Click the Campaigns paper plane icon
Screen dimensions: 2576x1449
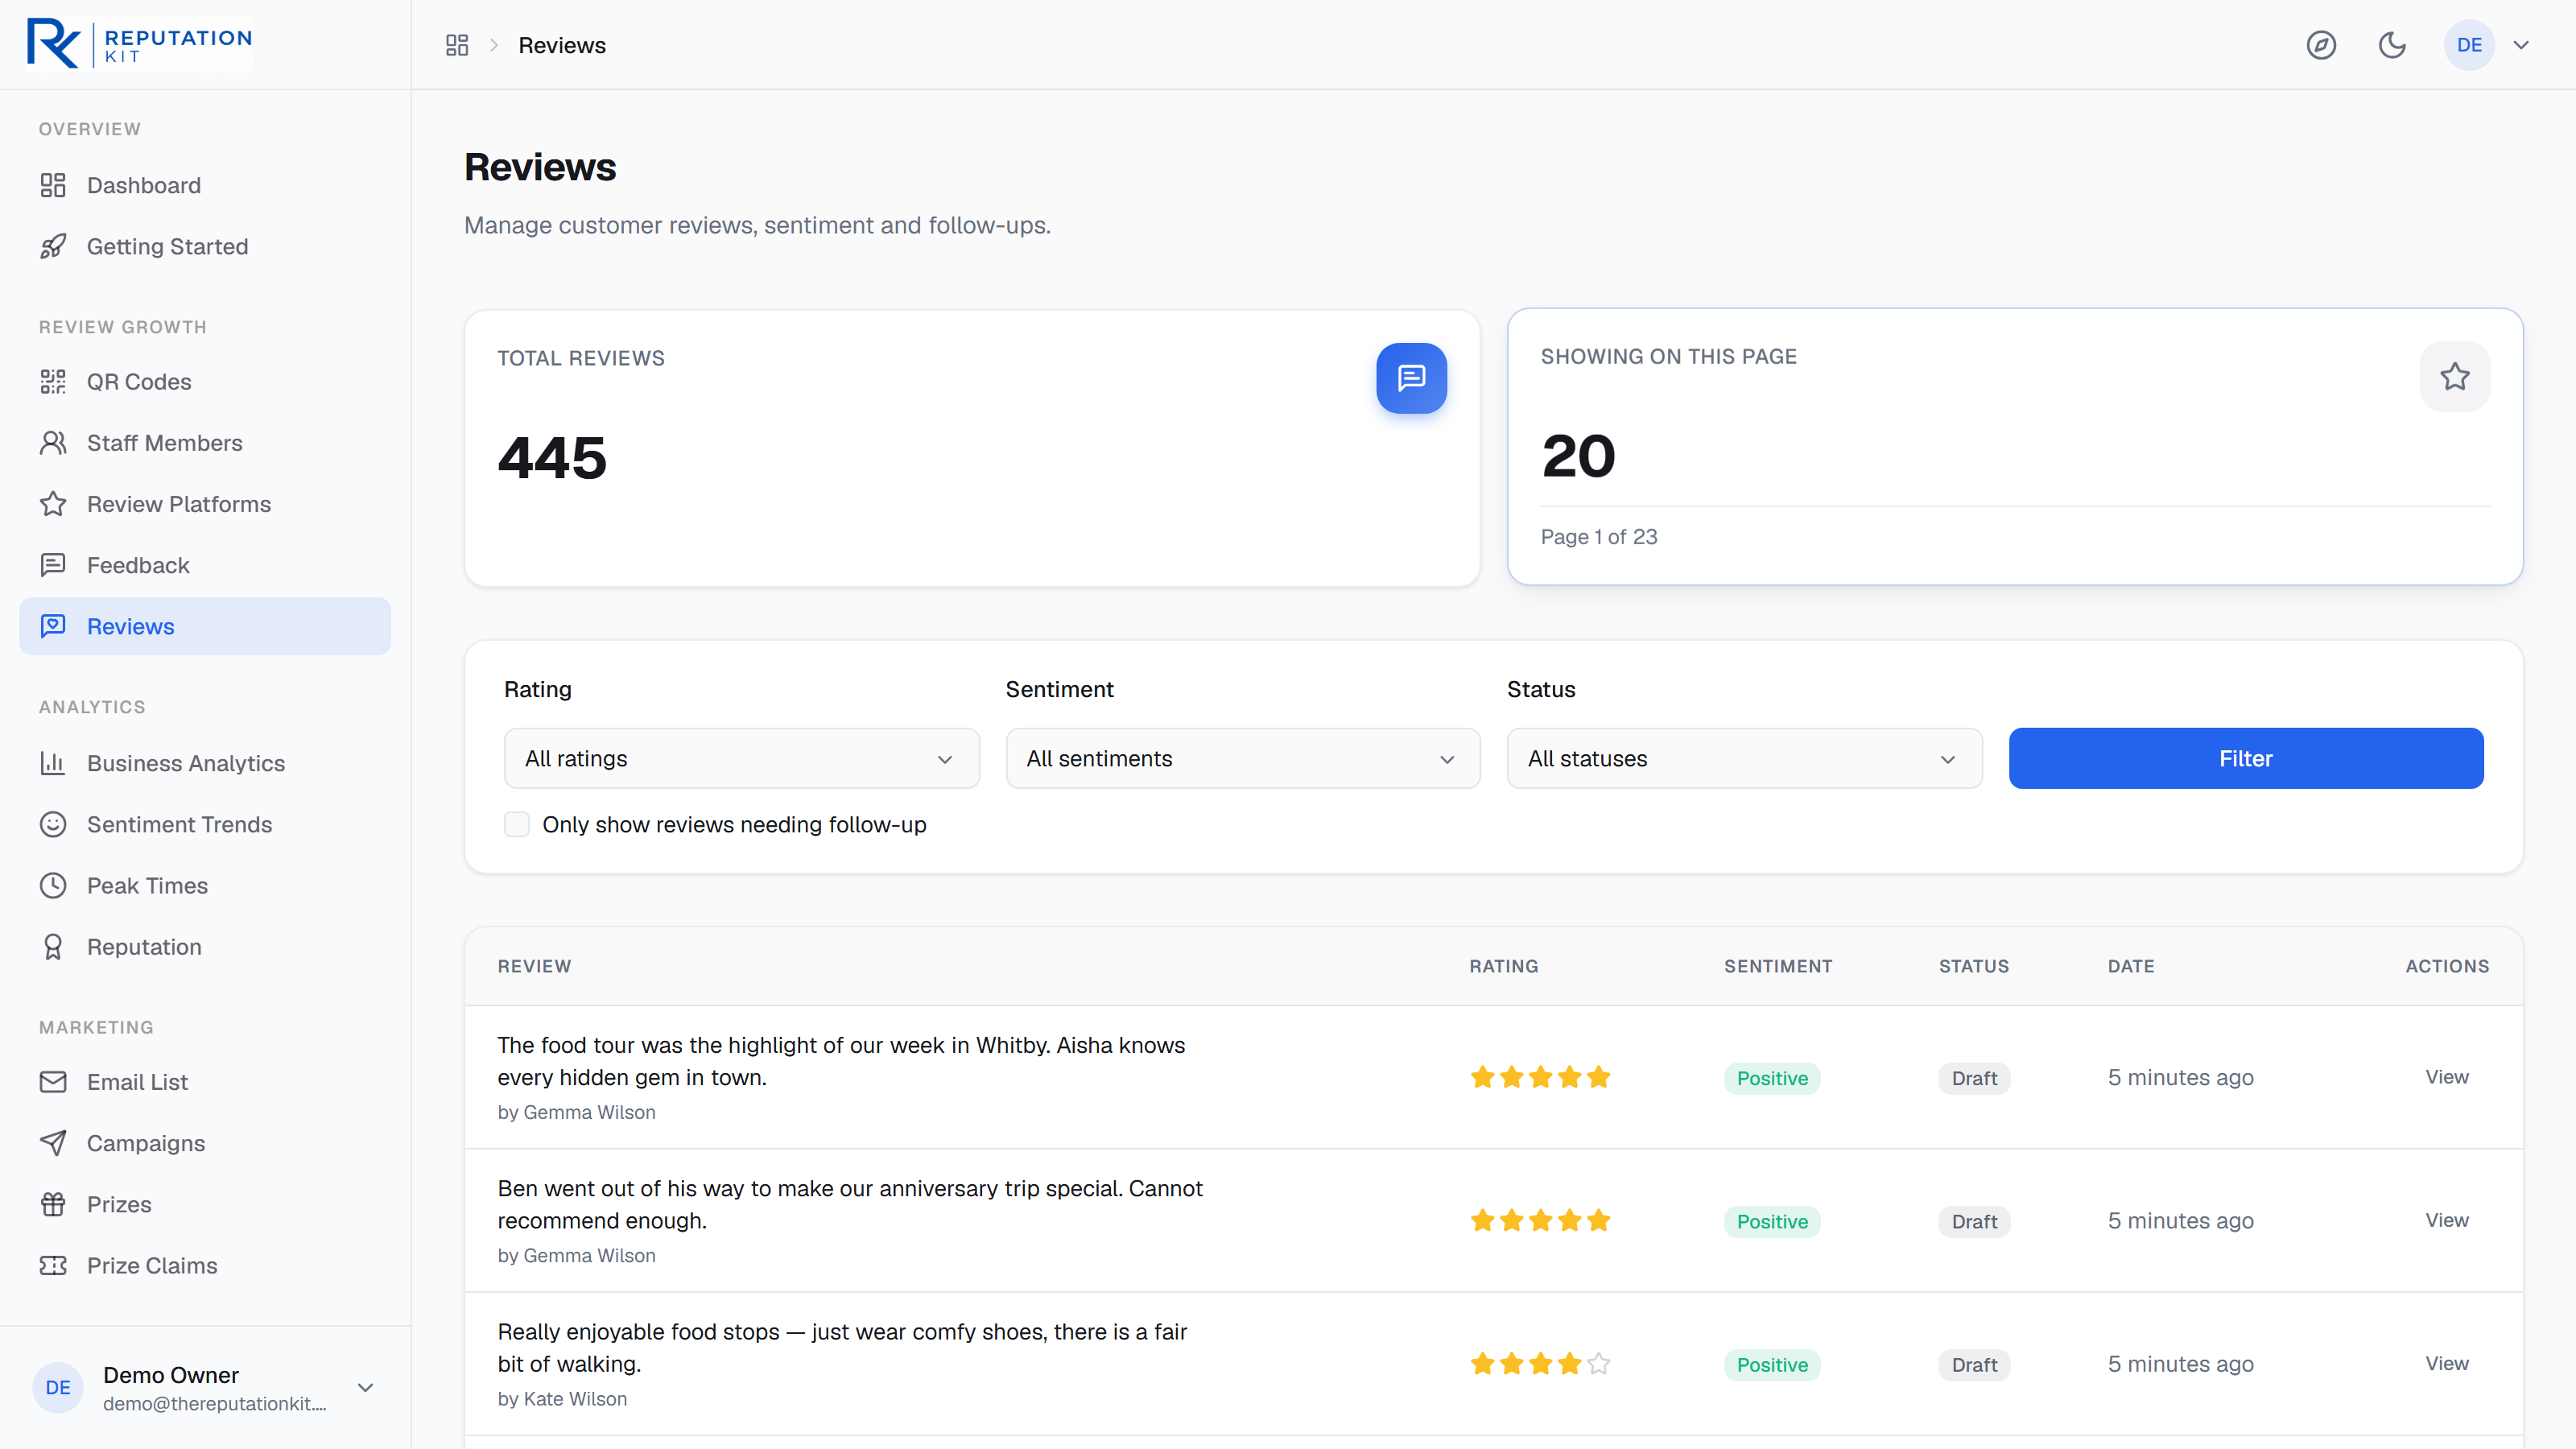(53, 1143)
